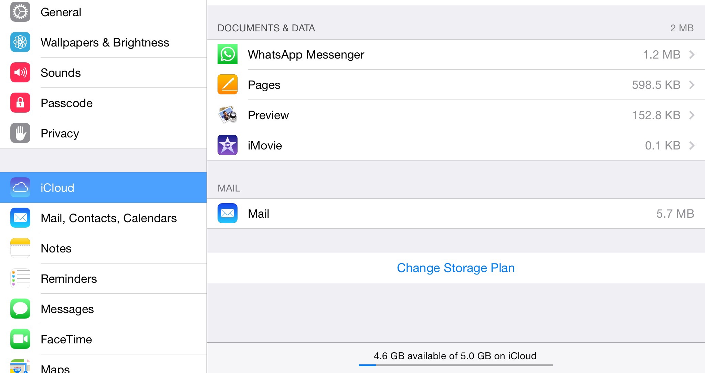Viewport: 705px width, 373px height.
Task: Select the iCloud sidebar entry
Action: click(103, 188)
